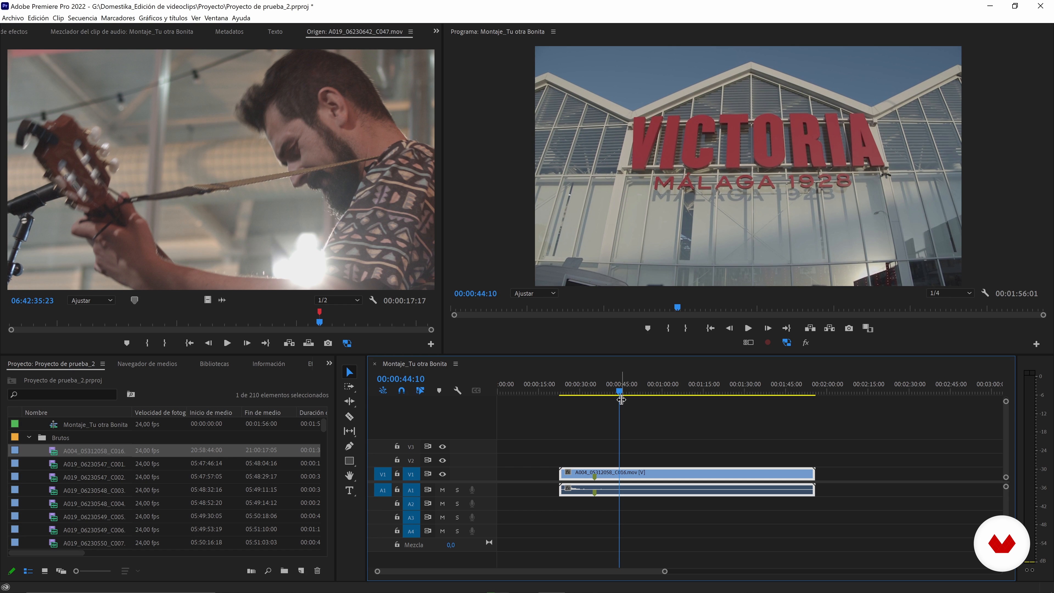Sort by Nombre column header
Screen dimensions: 1054x593
tap(36, 413)
